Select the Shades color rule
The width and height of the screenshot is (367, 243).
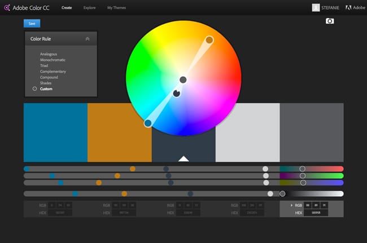(46, 83)
